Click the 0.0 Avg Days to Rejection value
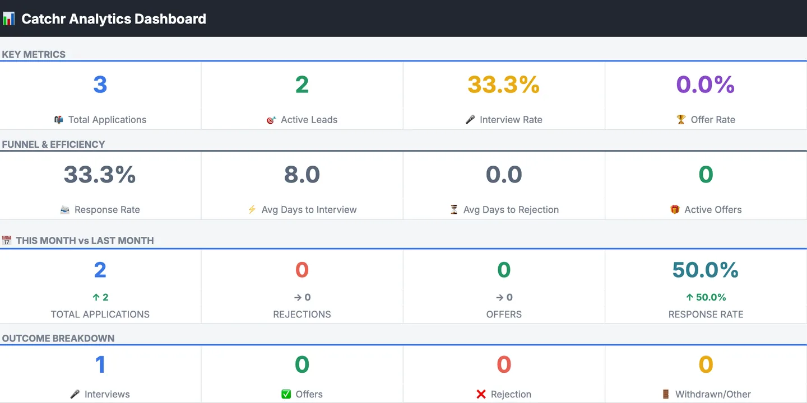Viewport: 807px width, 403px height. (x=504, y=175)
